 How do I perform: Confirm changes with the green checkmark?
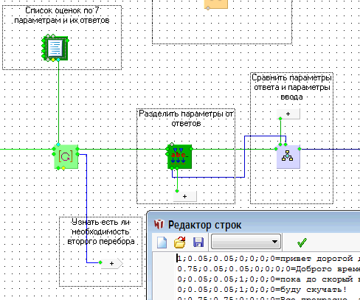[302, 243]
